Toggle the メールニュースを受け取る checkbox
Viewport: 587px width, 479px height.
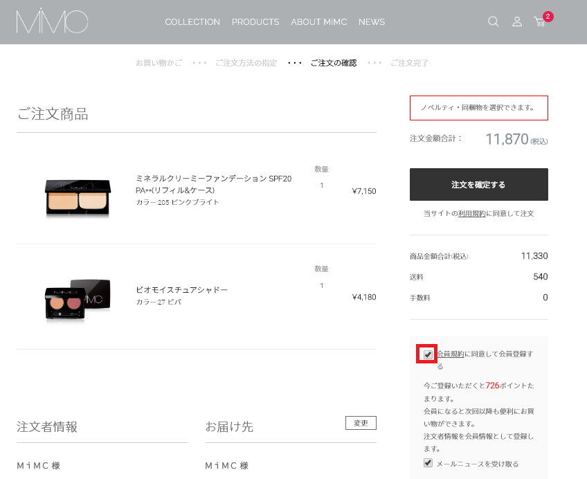(428, 463)
